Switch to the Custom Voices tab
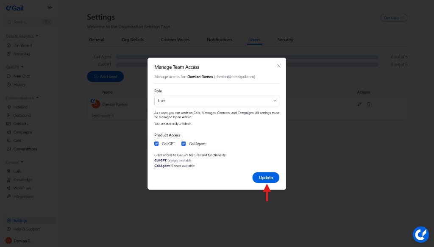Screen dimensions: 434x247 pos(175,39)
